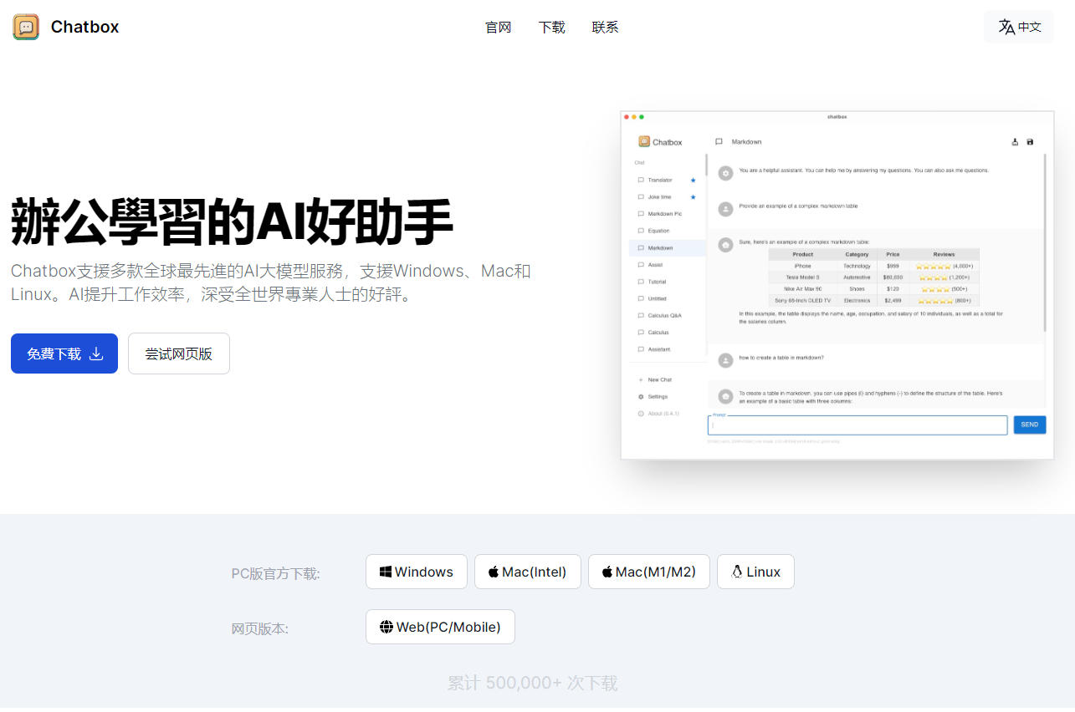Open the Tutorial chat in the preview
This screenshot has height=712, width=1075.
point(667,282)
